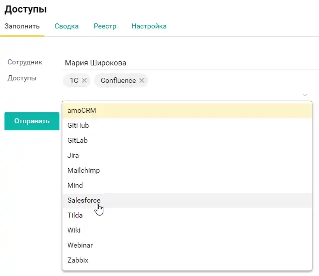Click the Сотрудник field label
The width and height of the screenshot is (319, 276).
[25, 62]
